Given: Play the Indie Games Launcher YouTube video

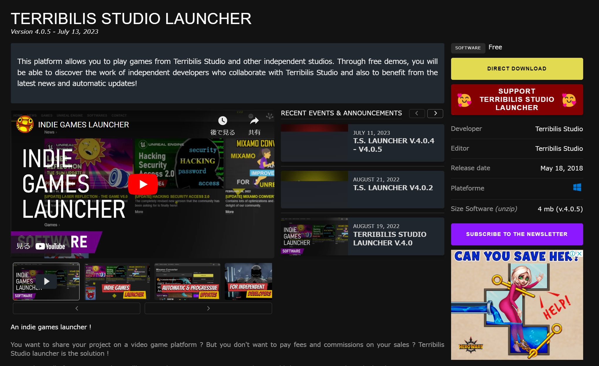Looking at the screenshot, I should (143, 184).
